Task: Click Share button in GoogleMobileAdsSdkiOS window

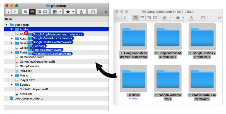Action: 191,18
